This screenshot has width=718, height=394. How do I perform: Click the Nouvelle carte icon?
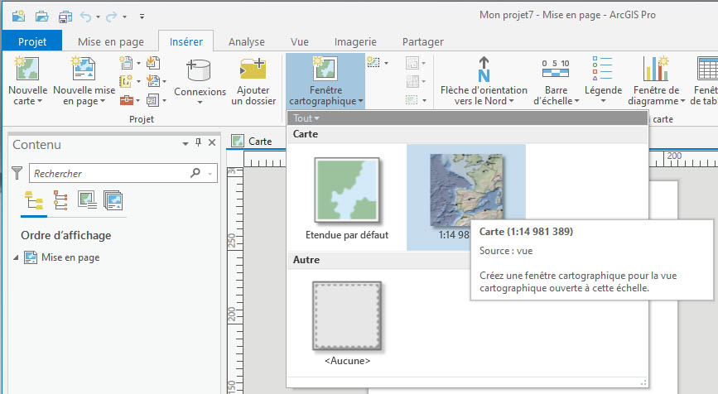27,71
